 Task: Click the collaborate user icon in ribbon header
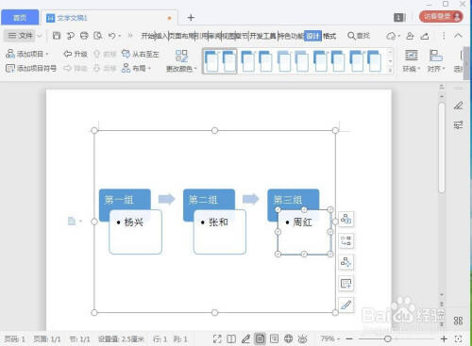pos(410,36)
